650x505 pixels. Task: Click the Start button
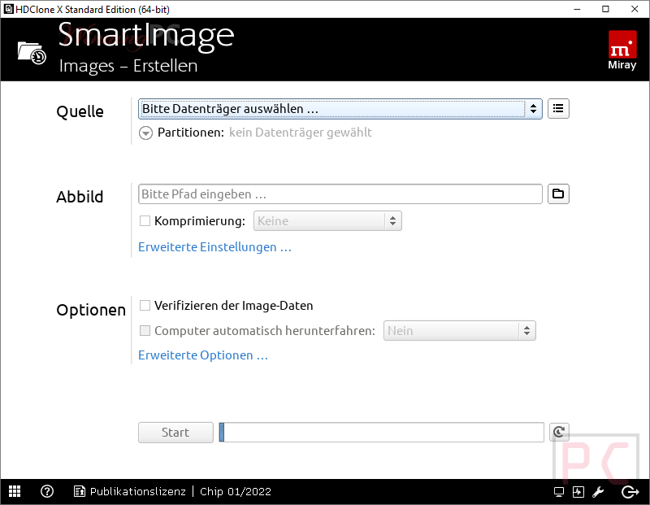point(175,433)
